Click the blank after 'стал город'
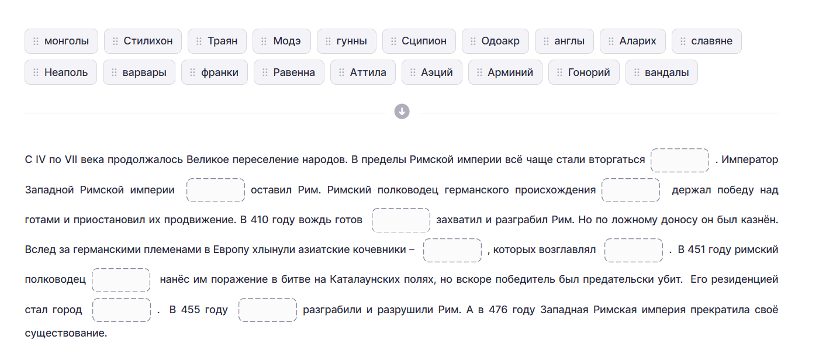 [122, 310]
